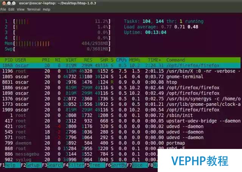The image size is (242, 172).
Task: Select firefox process with PID 1909
Action: pyautogui.click(x=120, y=110)
